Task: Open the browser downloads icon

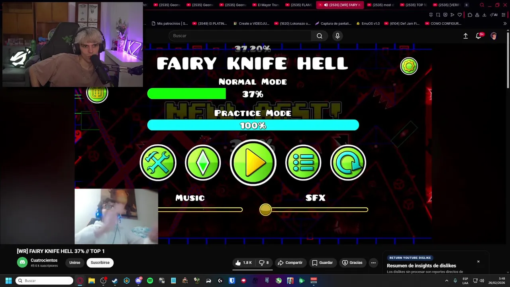Action: click(484, 15)
